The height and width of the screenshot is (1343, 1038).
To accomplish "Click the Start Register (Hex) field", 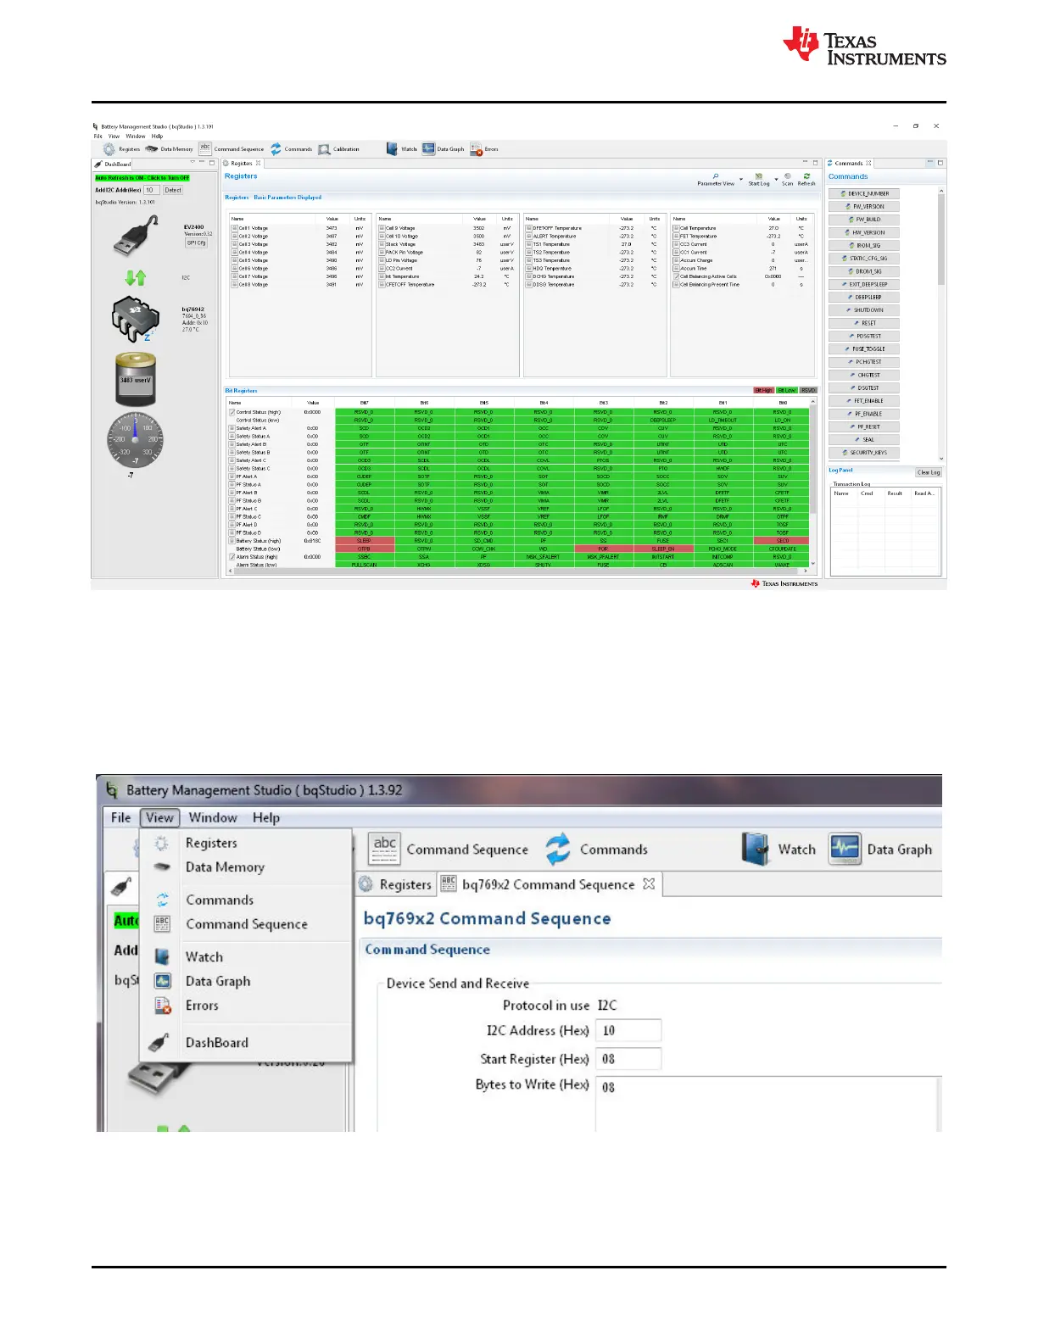I will tap(628, 1059).
